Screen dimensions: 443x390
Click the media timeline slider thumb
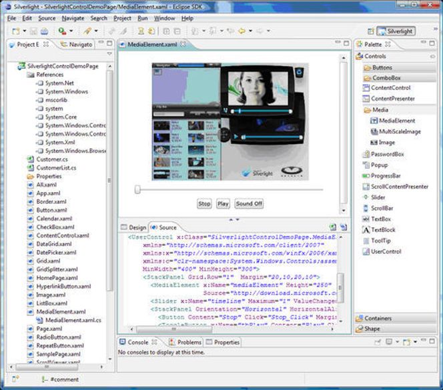137,189
